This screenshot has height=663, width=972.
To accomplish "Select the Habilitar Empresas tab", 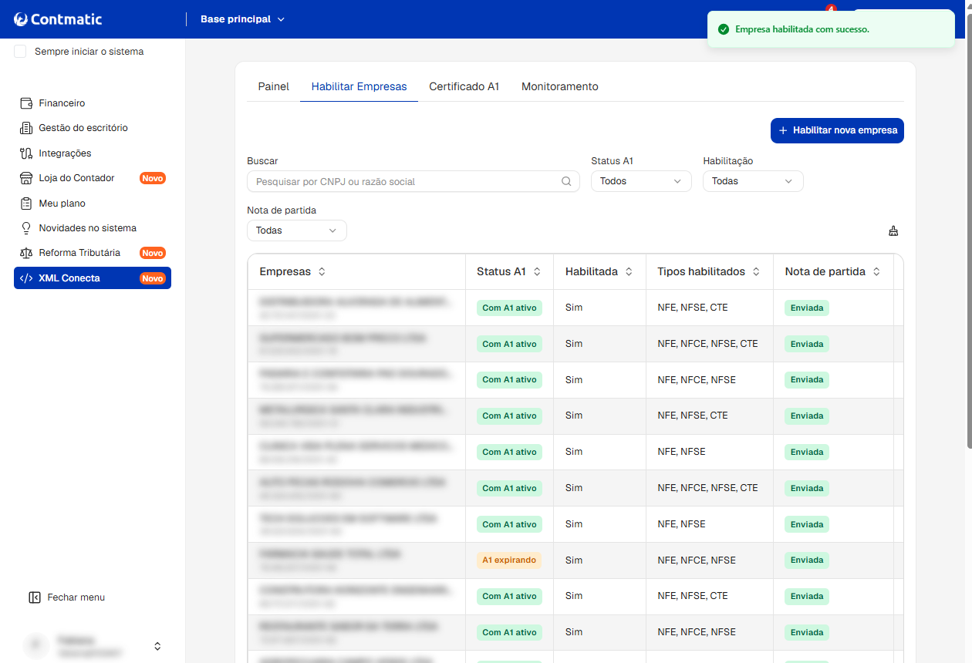I will click(x=359, y=86).
